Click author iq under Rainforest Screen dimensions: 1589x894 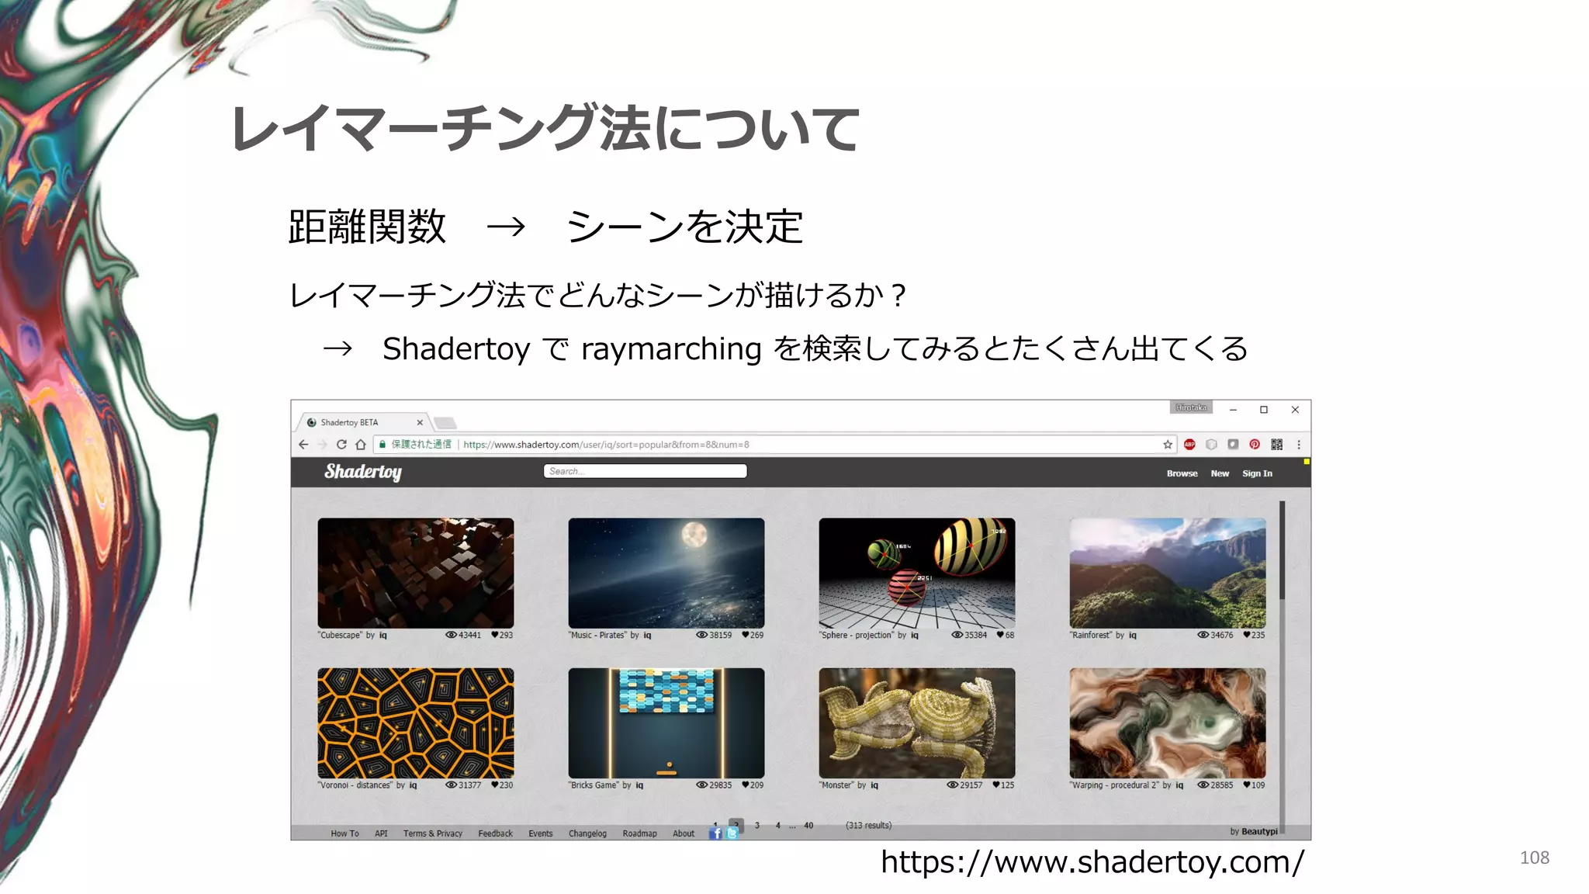pos(1133,635)
